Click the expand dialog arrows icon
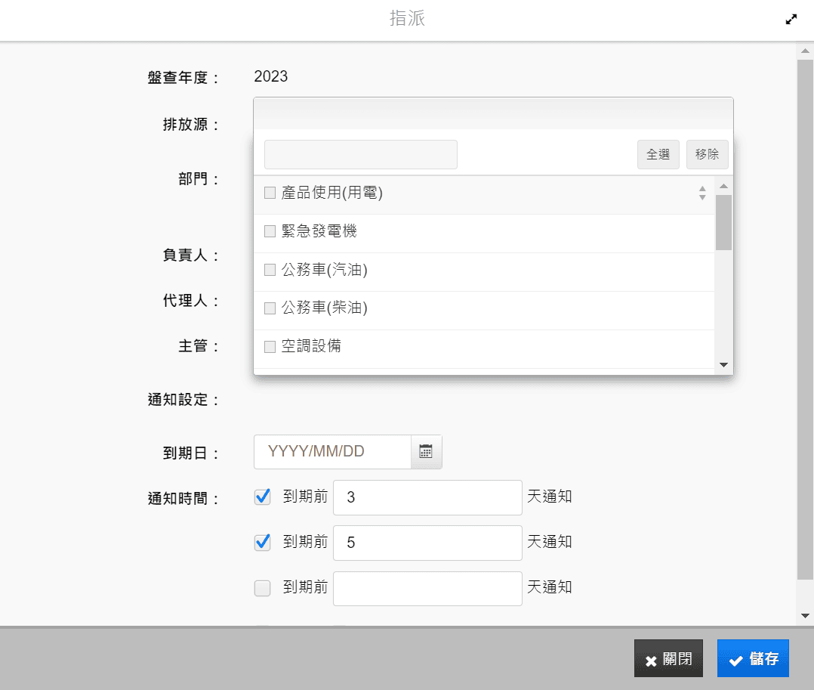Screen dimensions: 814x690 [x=791, y=20]
